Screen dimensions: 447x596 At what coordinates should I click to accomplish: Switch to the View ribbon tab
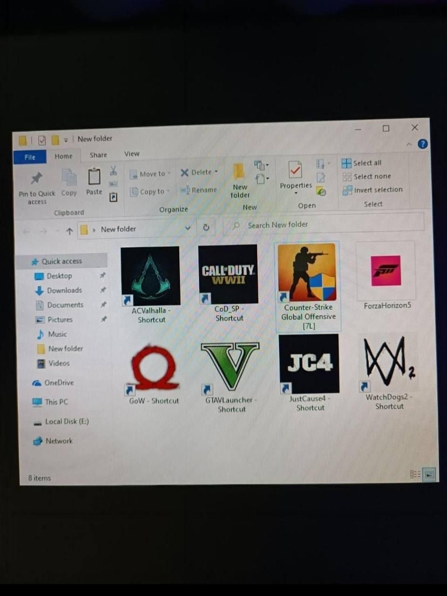click(132, 154)
